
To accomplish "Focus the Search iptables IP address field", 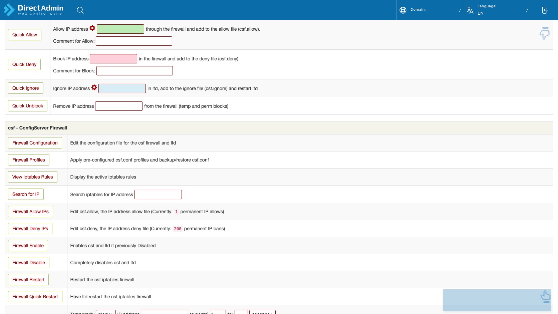I will pyautogui.click(x=158, y=195).
